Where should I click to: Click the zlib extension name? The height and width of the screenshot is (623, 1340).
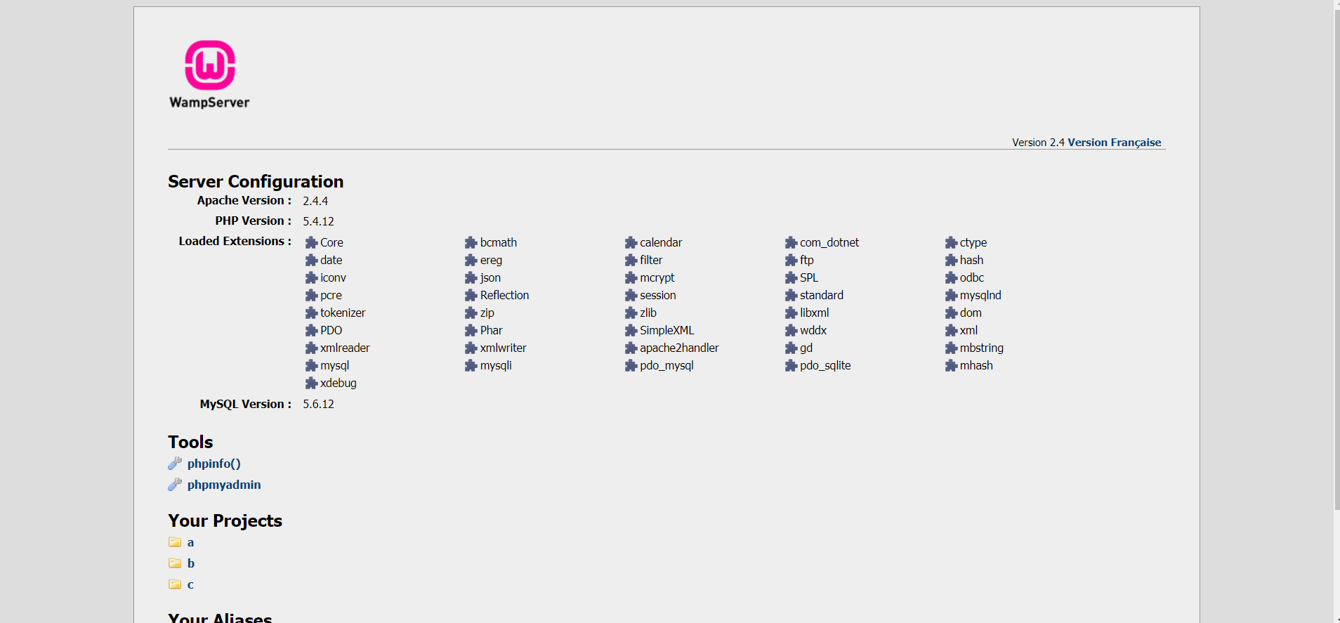click(x=648, y=313)
